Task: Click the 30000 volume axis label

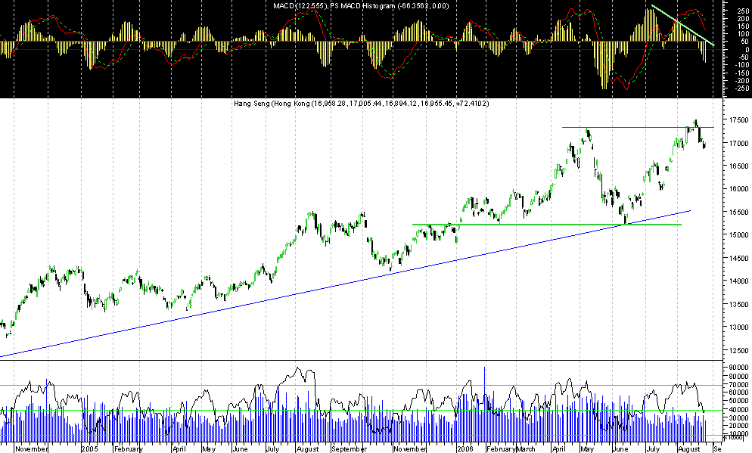Action: [x=738, y=418]
